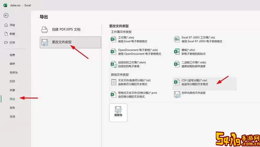This screenshot has height=147, width=260.
Task: Open the 共享 sidebar entry
Action: click(x=12, y=90)
